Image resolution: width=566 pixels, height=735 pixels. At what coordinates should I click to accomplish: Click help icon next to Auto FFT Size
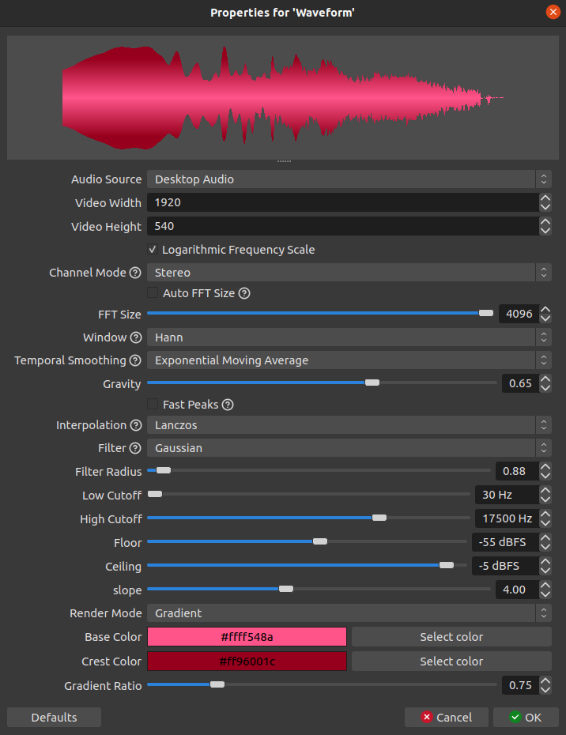(244, 293)
